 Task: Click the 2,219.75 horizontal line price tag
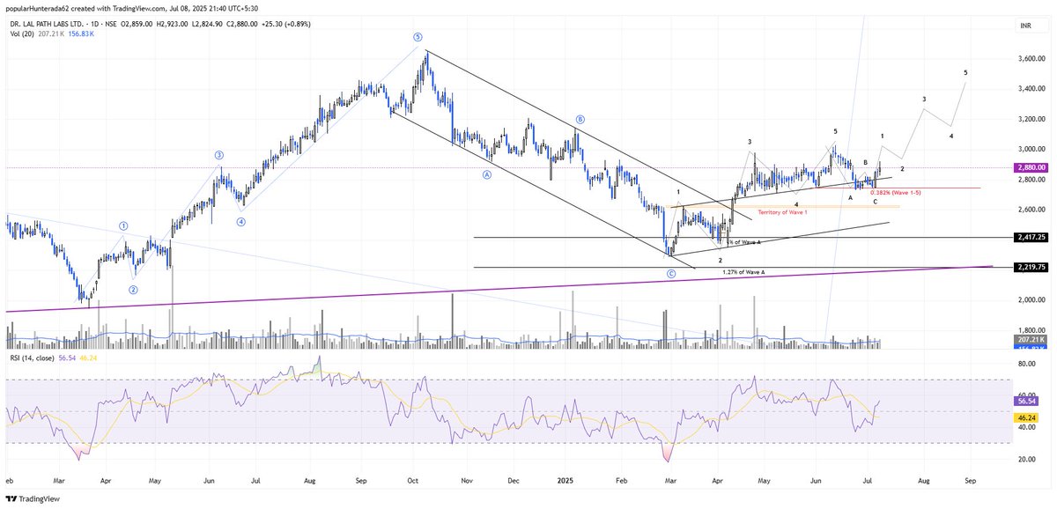pos(1030,267)
